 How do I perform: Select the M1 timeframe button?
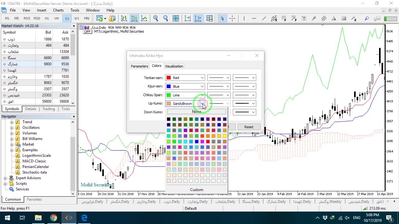tap(7, 19)
